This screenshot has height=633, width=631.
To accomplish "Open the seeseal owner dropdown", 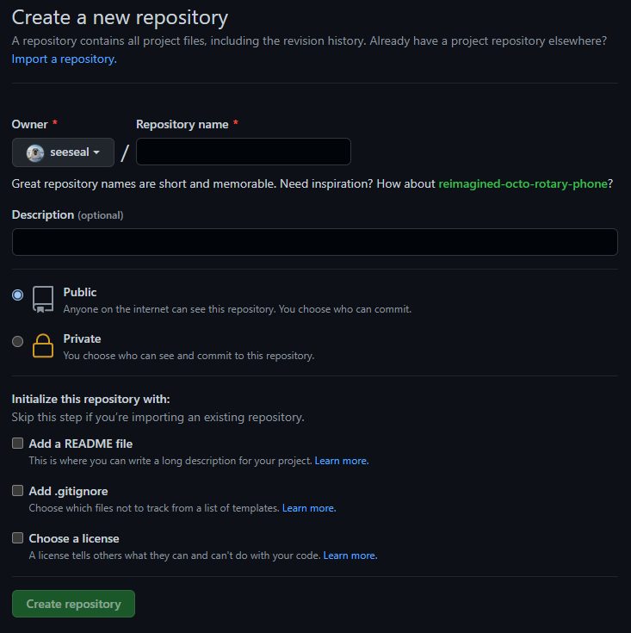I will point(64,152).
